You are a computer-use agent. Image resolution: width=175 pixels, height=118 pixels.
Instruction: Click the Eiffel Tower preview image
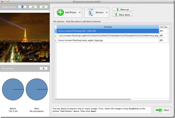click(x=25, y=37)
